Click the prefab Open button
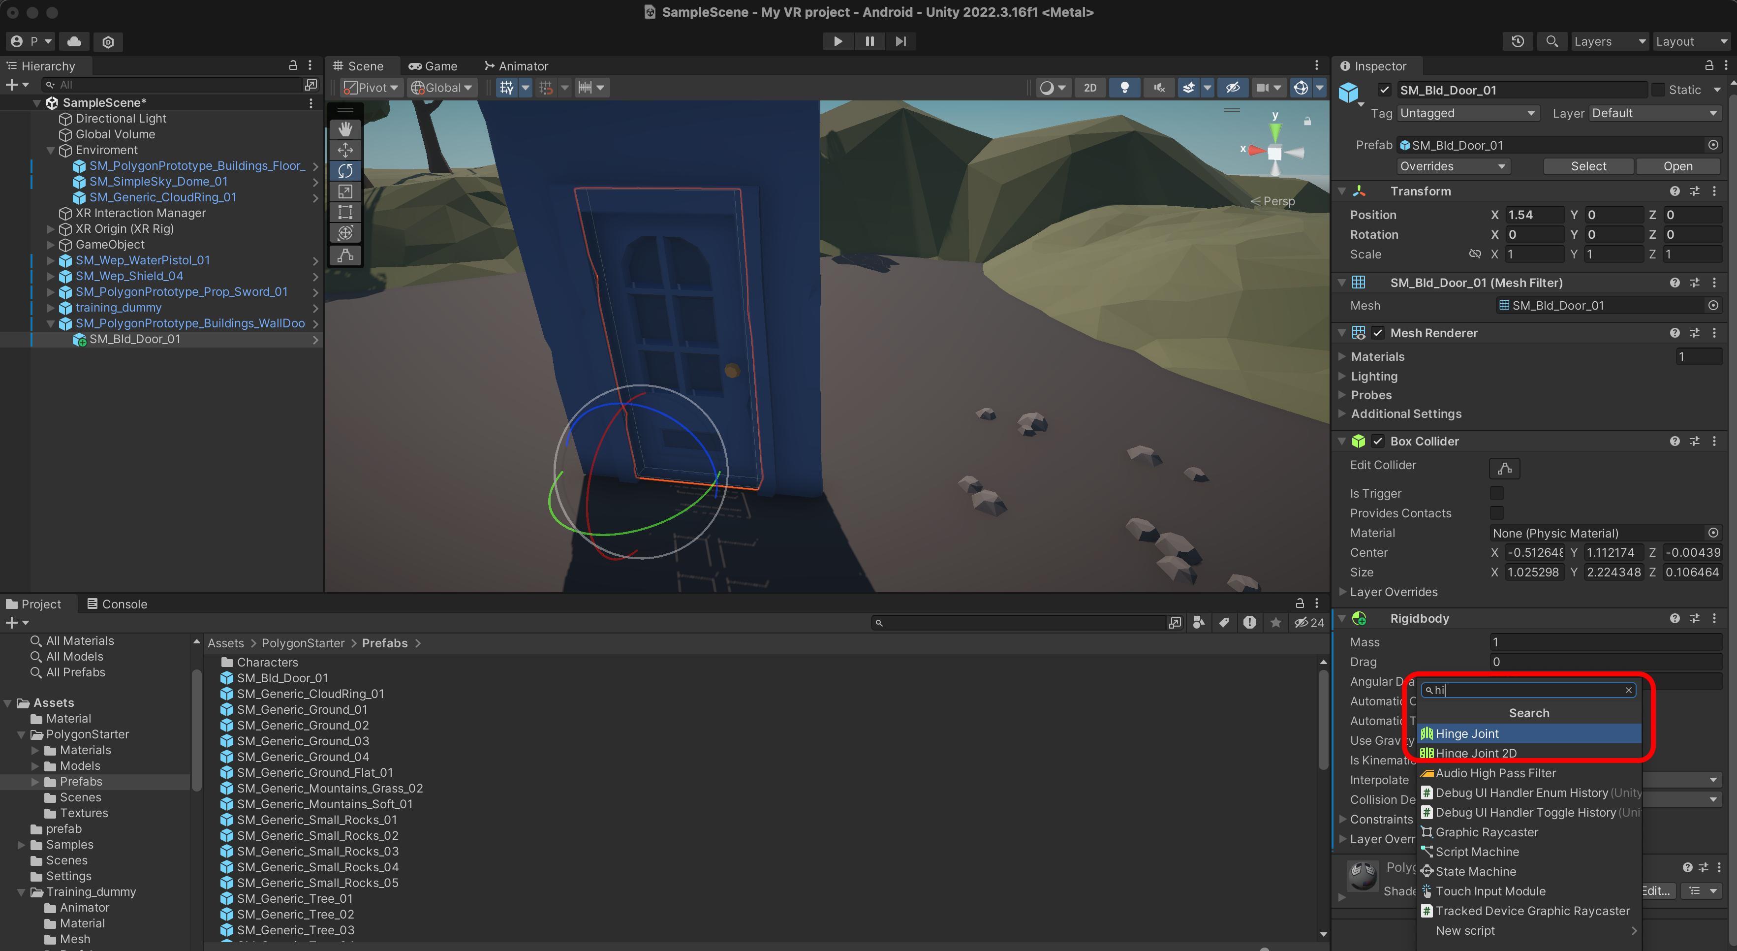This screenshot has height=951, width=1737. click(1677, 166)
